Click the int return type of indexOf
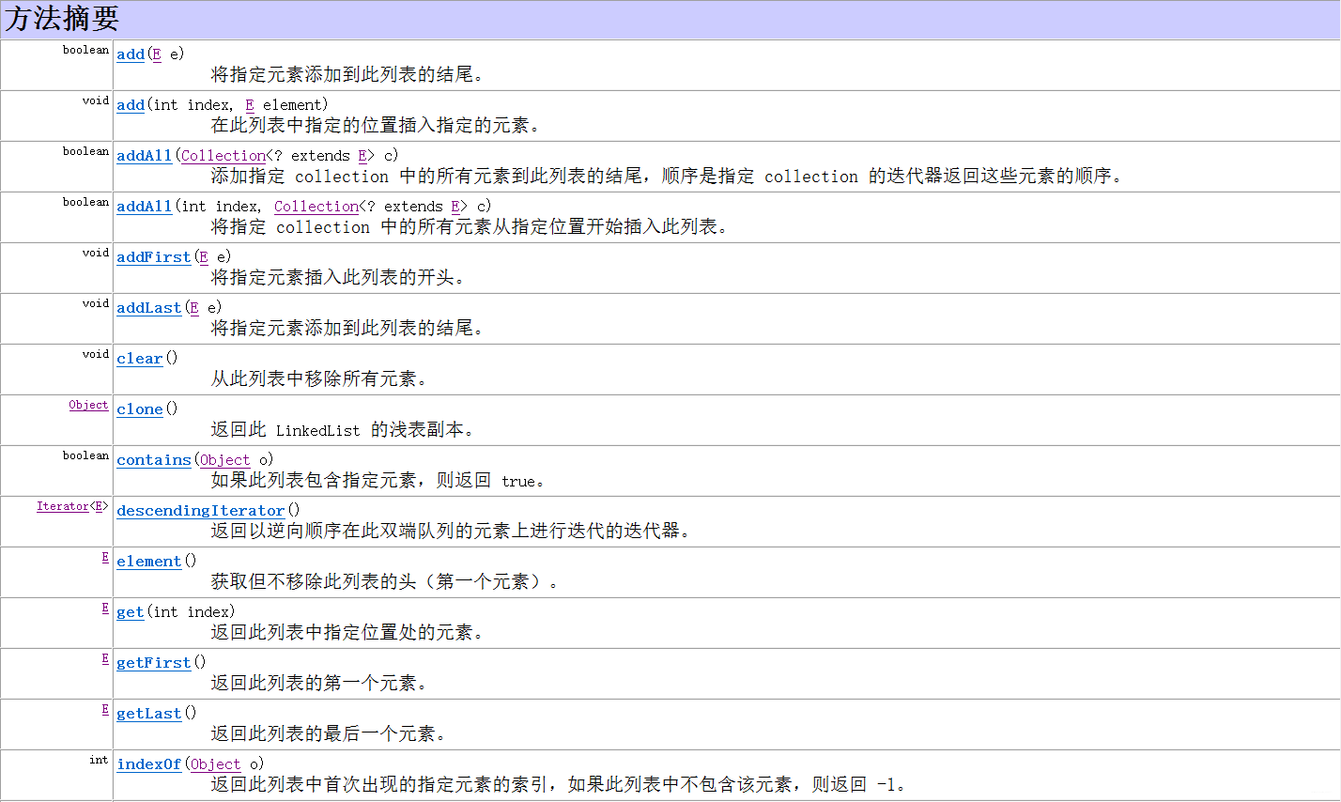 (99, 760)
